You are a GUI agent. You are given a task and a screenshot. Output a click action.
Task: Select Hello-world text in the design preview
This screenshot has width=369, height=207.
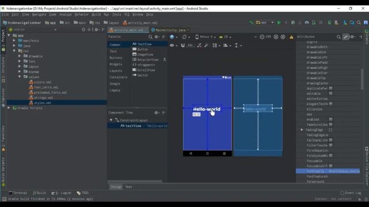point(206,109)
